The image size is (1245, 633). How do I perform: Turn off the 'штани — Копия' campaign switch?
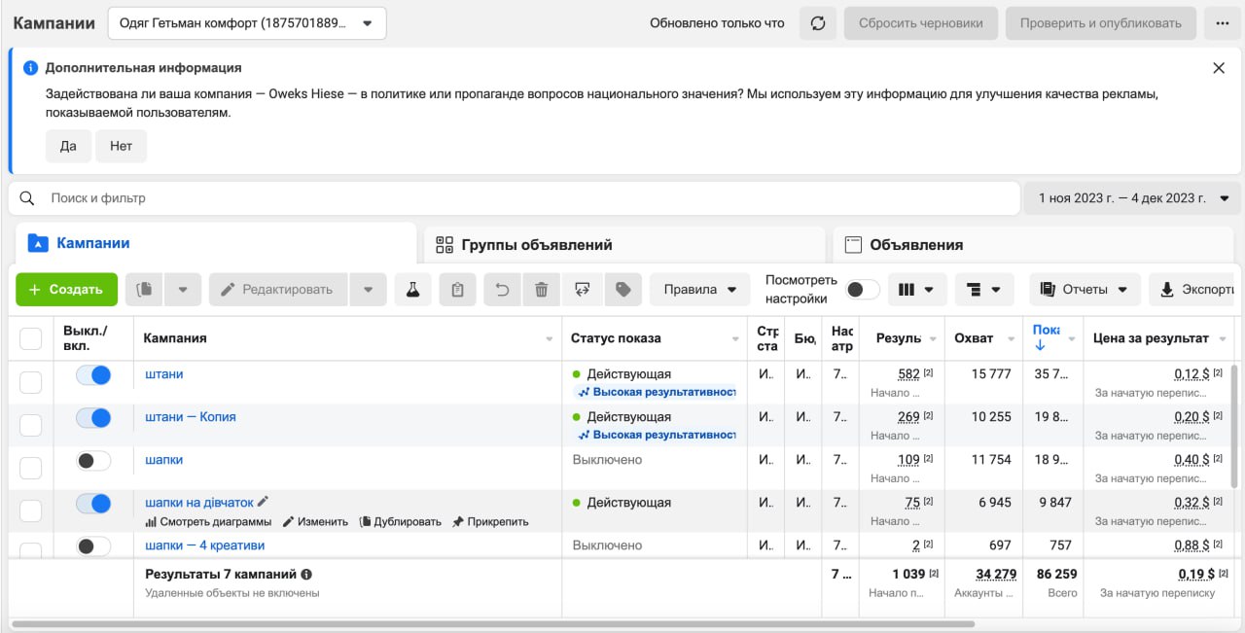tap(93, 417)
